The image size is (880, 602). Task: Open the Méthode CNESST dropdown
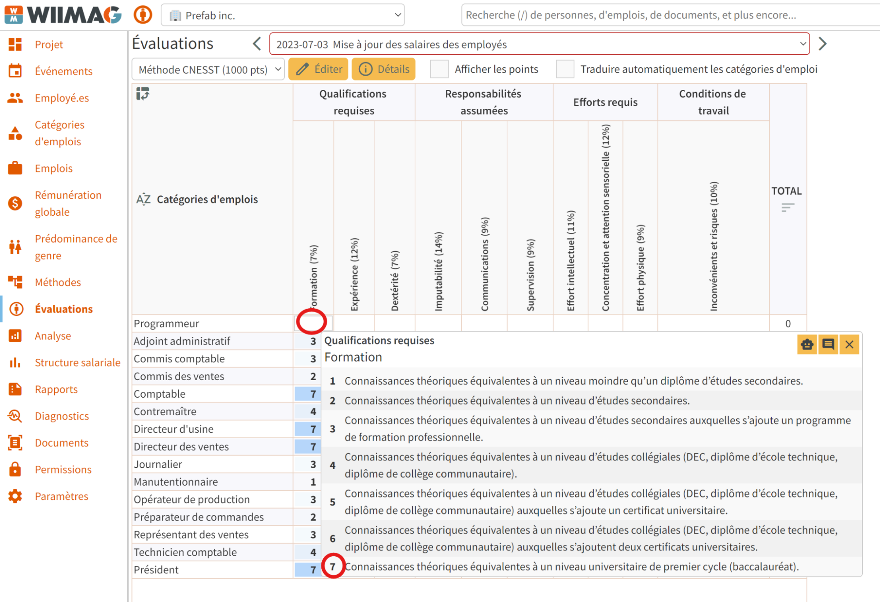coord(208,70)
